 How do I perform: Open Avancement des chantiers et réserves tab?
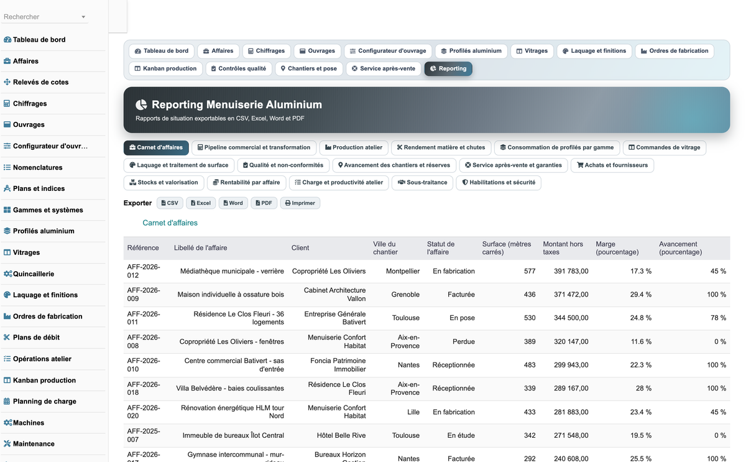[394, 165]
